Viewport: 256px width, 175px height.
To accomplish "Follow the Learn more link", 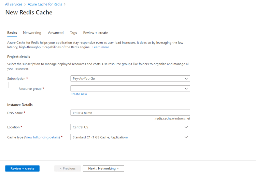I will tap(101, 47).
